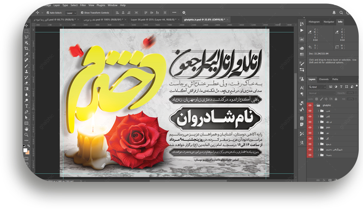Open the Filter menu

tap(83, 5)
